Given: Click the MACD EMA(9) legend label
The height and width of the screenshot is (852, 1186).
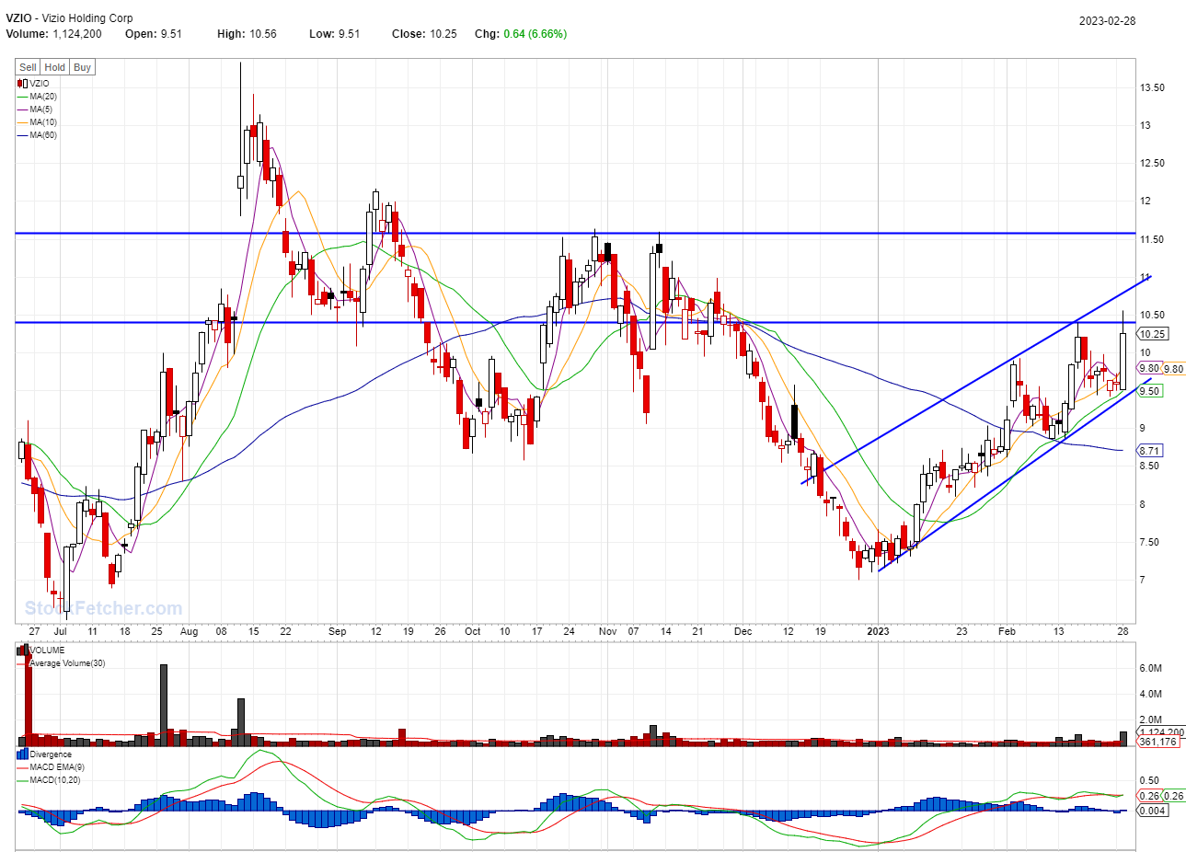Looking at the screenshot, I should pyautogui.click(x=57, y=767).
